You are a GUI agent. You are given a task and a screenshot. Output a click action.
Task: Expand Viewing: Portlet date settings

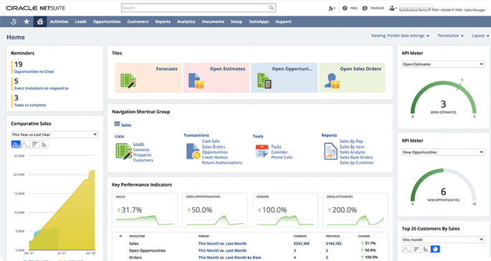tap(400, 36)
